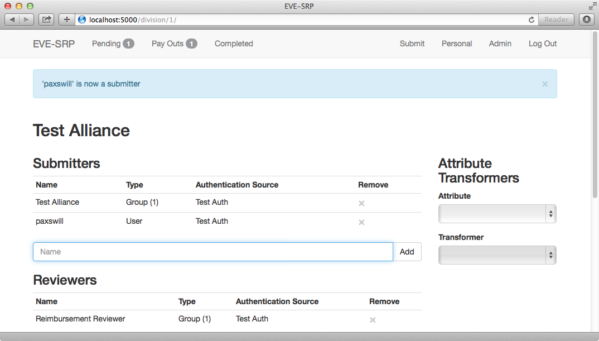Open the Attribute dropdown
This screenshot has height=341, width=599.
tap(497, 214)
